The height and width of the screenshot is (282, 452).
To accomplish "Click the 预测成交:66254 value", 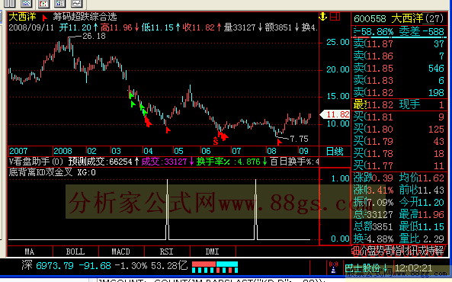I will coord(100,162).
